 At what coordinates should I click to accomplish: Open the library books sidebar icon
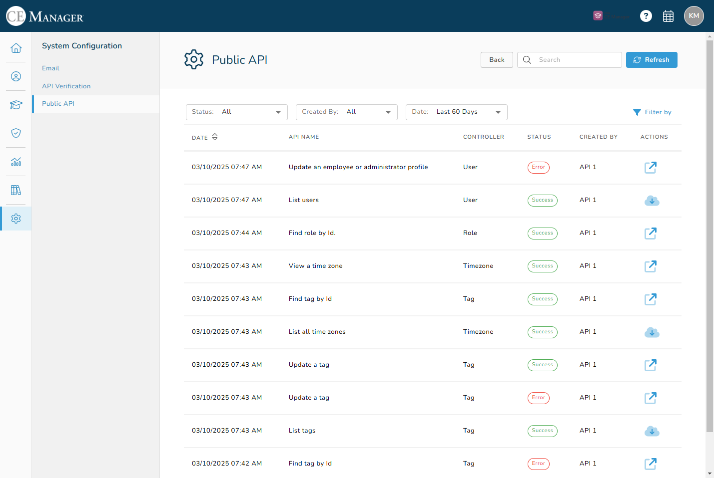pyautogui.click(x=16, y=190)
